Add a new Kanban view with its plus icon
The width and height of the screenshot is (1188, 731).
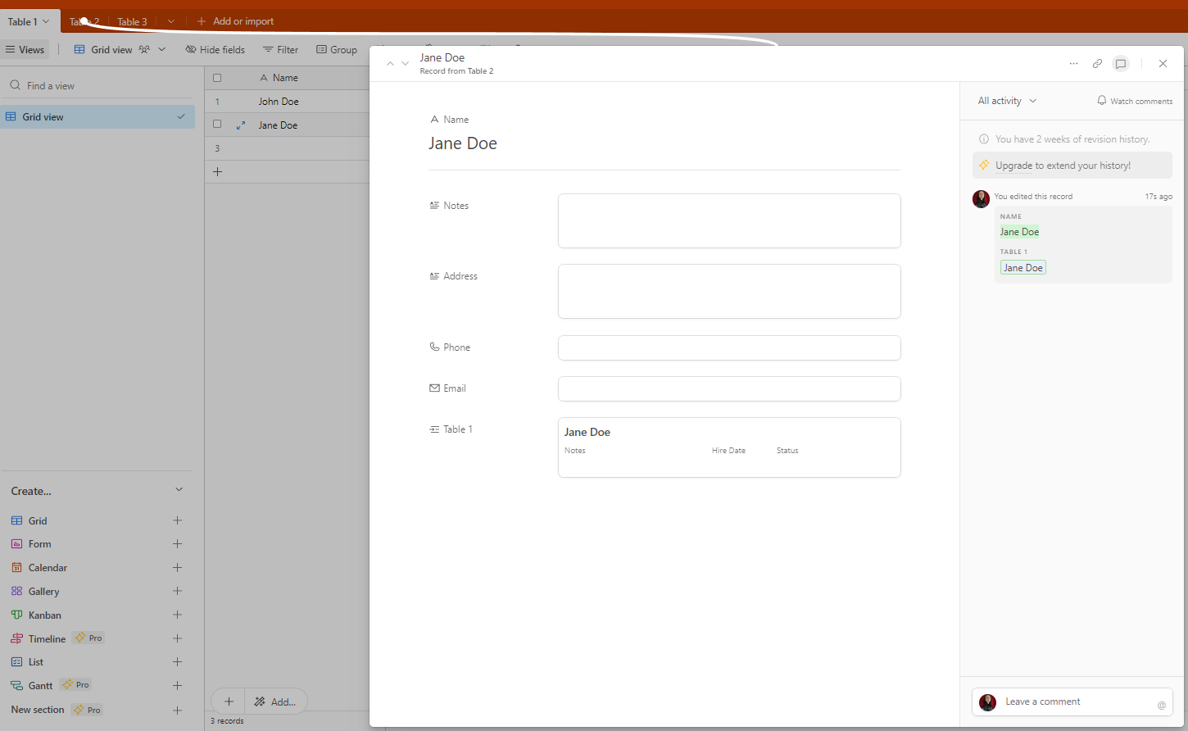click(x=177, y=615)
